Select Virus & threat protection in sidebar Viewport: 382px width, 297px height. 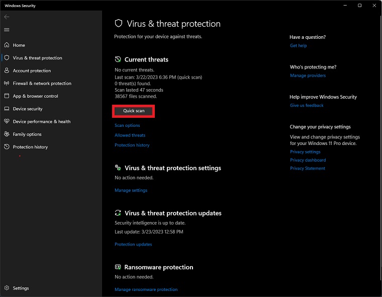tap(37, 58)
